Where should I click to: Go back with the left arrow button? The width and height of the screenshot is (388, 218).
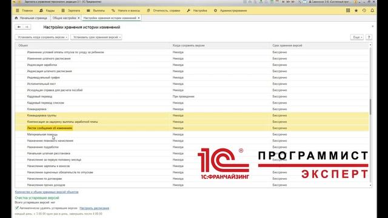19,27
